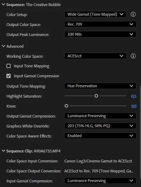Collapse the Sequence Clip A90A6735.MP4 section
The width and height of the screenshot is (141, 187).
pyautogui.click(x=4, y=151)
